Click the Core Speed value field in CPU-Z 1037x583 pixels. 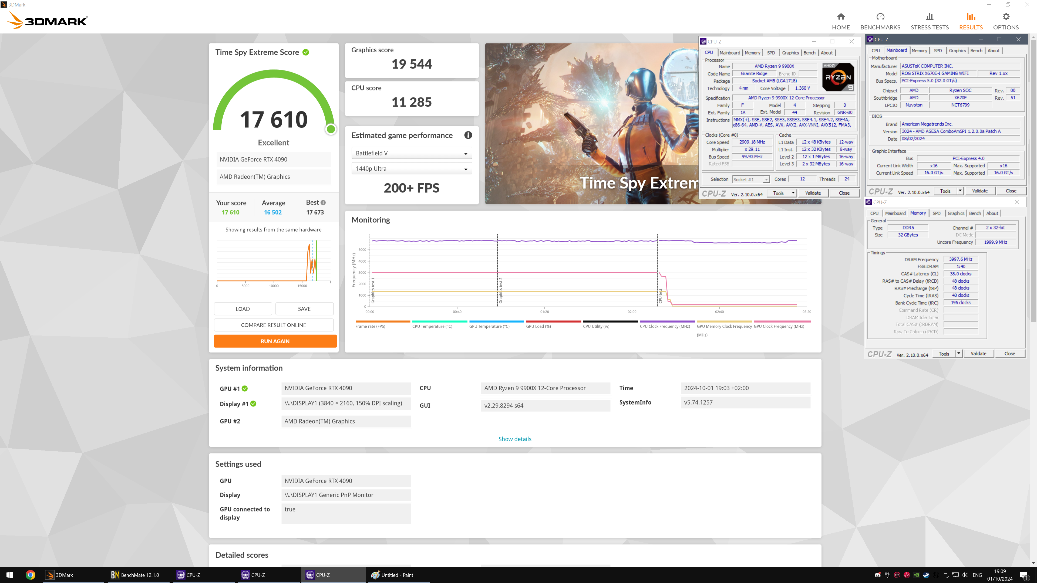click(752, 142)
